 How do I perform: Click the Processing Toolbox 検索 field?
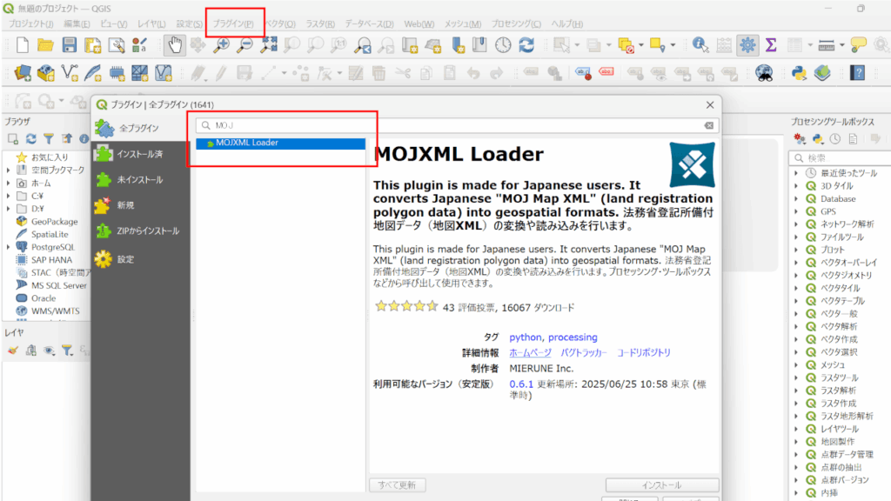(841, 158)
